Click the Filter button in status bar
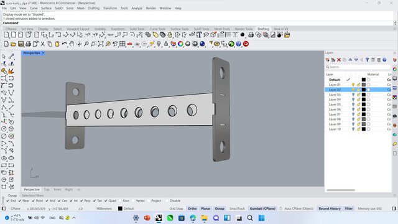 [x=349, y=208]
